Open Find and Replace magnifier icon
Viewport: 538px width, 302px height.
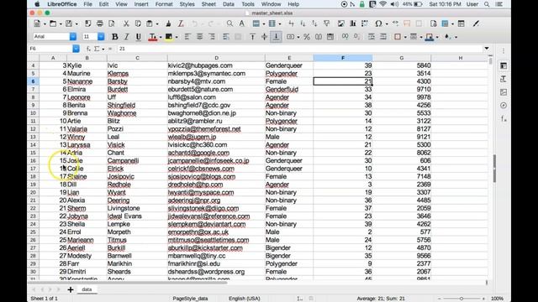click(229, 23)
